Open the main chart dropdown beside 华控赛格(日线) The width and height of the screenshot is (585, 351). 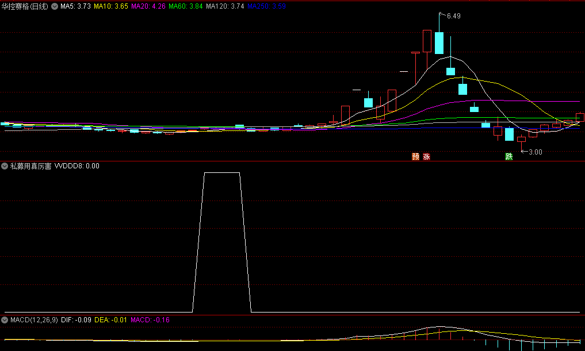pyautogui.click(x=55, y=6)
